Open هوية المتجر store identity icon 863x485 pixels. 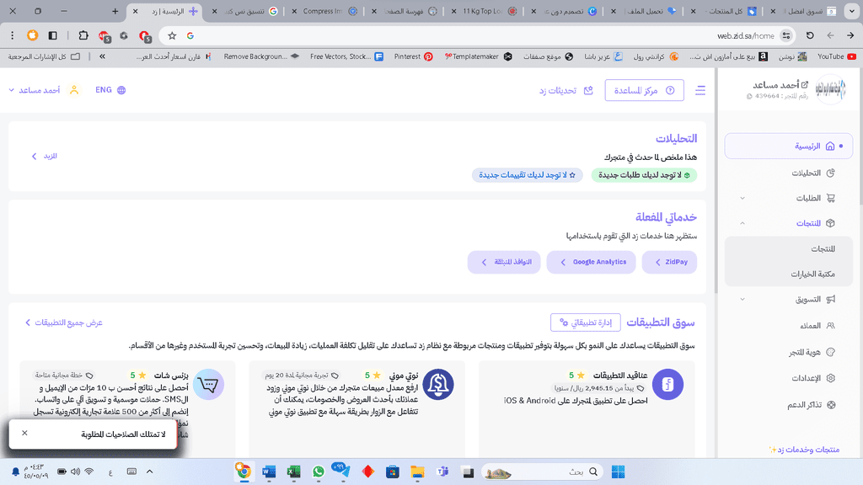coord(830,352)
